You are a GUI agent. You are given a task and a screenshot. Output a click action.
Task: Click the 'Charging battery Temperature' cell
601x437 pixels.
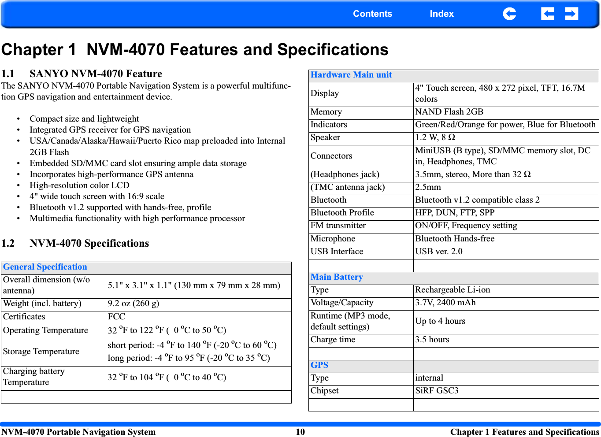point(53,378)
